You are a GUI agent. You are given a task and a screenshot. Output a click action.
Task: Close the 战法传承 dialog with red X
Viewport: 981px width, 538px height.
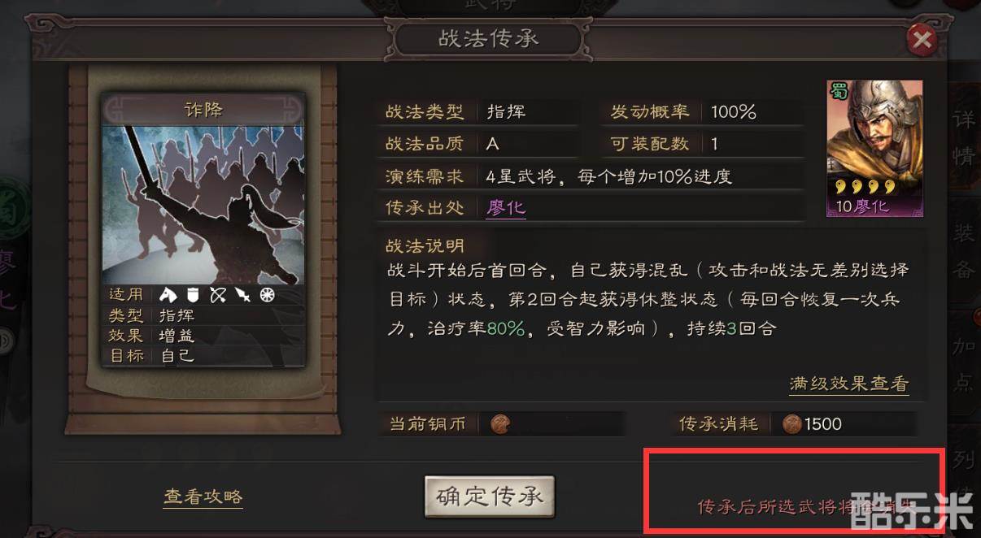922,39
